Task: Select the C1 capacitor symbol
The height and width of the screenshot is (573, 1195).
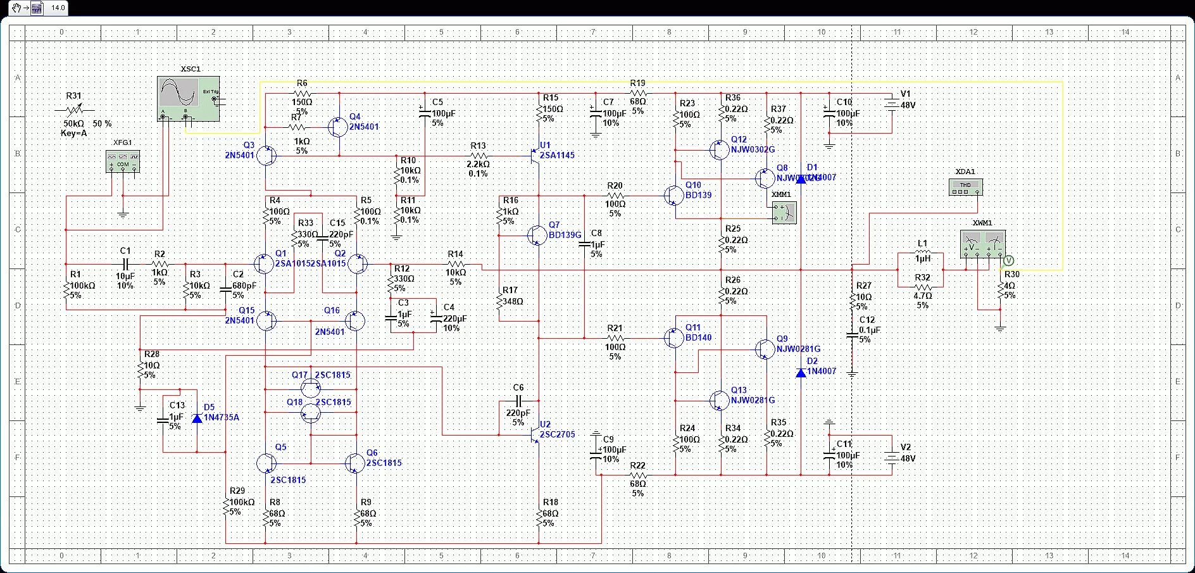Action: tap(125, 264)
